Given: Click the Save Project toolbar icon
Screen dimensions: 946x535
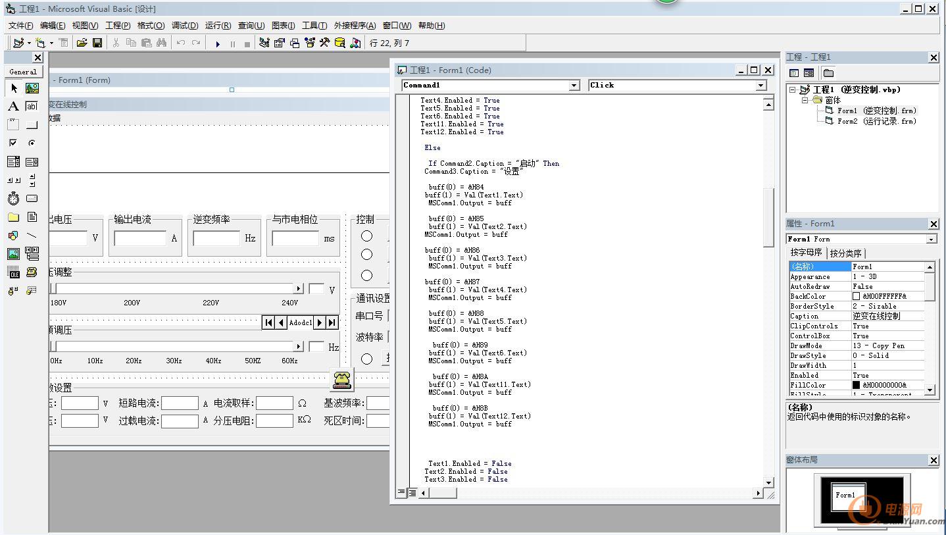Looking at the screenshot, I should 97,43.
